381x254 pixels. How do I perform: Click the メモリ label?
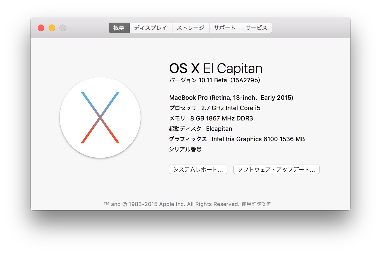click(x=177, y=118)
